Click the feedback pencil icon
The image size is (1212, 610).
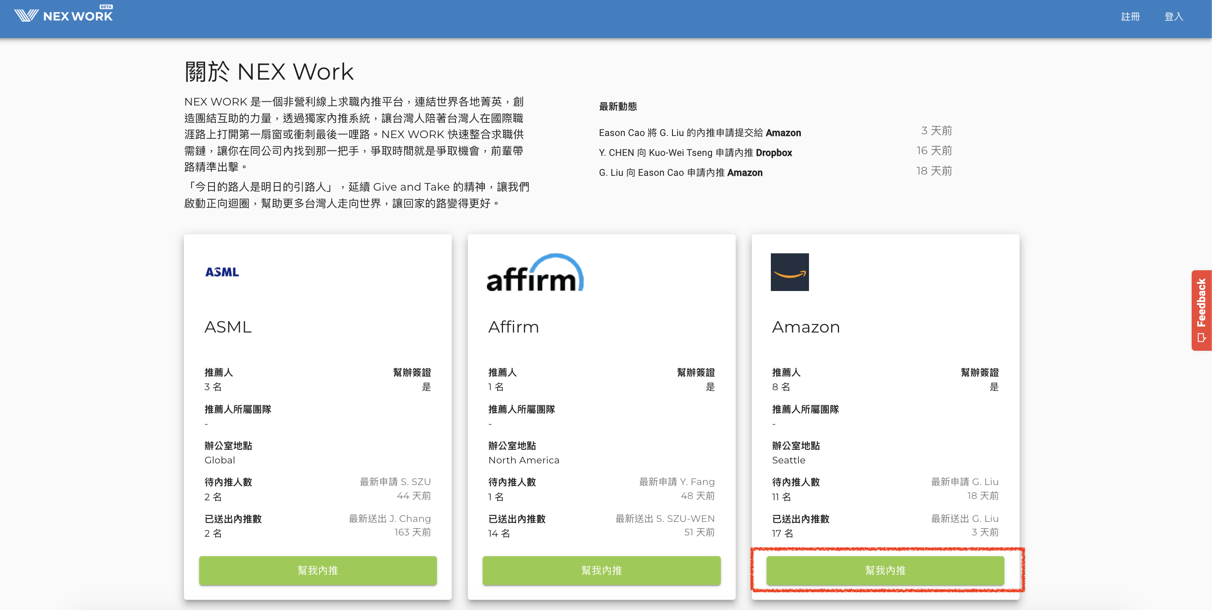(1202, 337)
